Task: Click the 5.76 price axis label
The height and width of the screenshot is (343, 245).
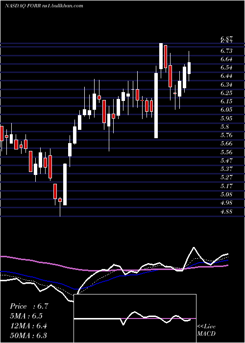Action: click(x=226, y=135)
